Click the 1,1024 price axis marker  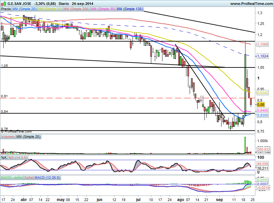(263, 56)
